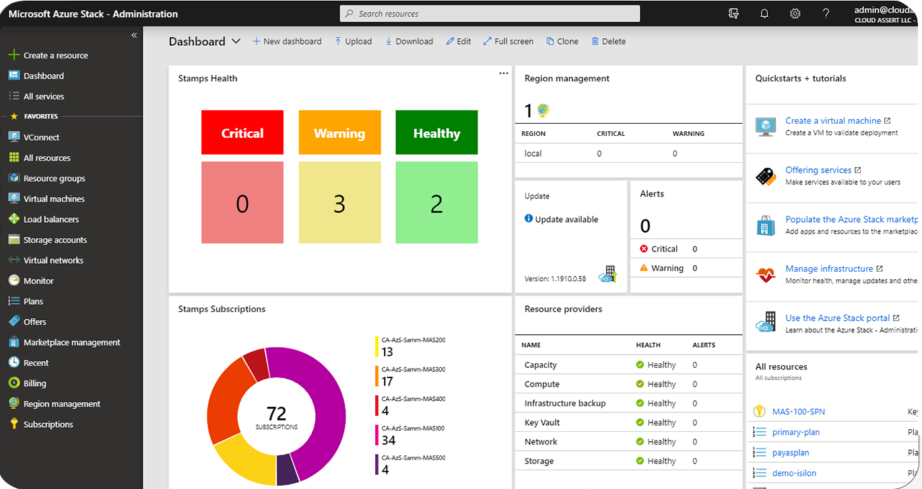Click the Billing coin icon
The image size is (922, 489).
pos(13,383)
